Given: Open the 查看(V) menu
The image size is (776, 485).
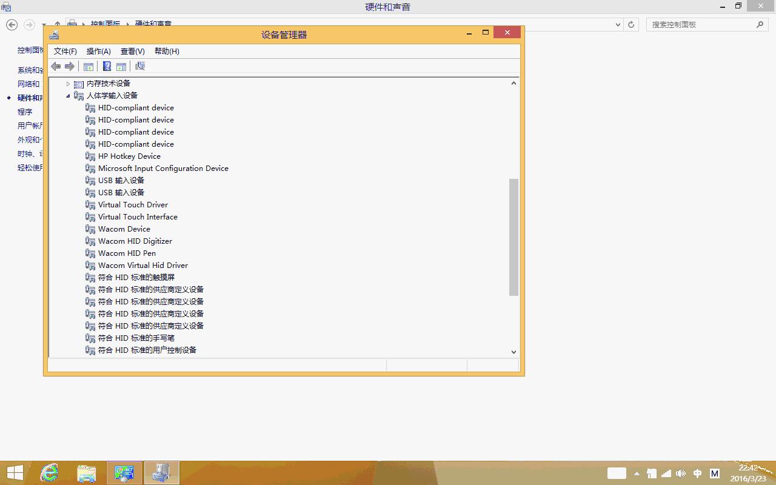Looking at the screenshot, I should (133, 52).
